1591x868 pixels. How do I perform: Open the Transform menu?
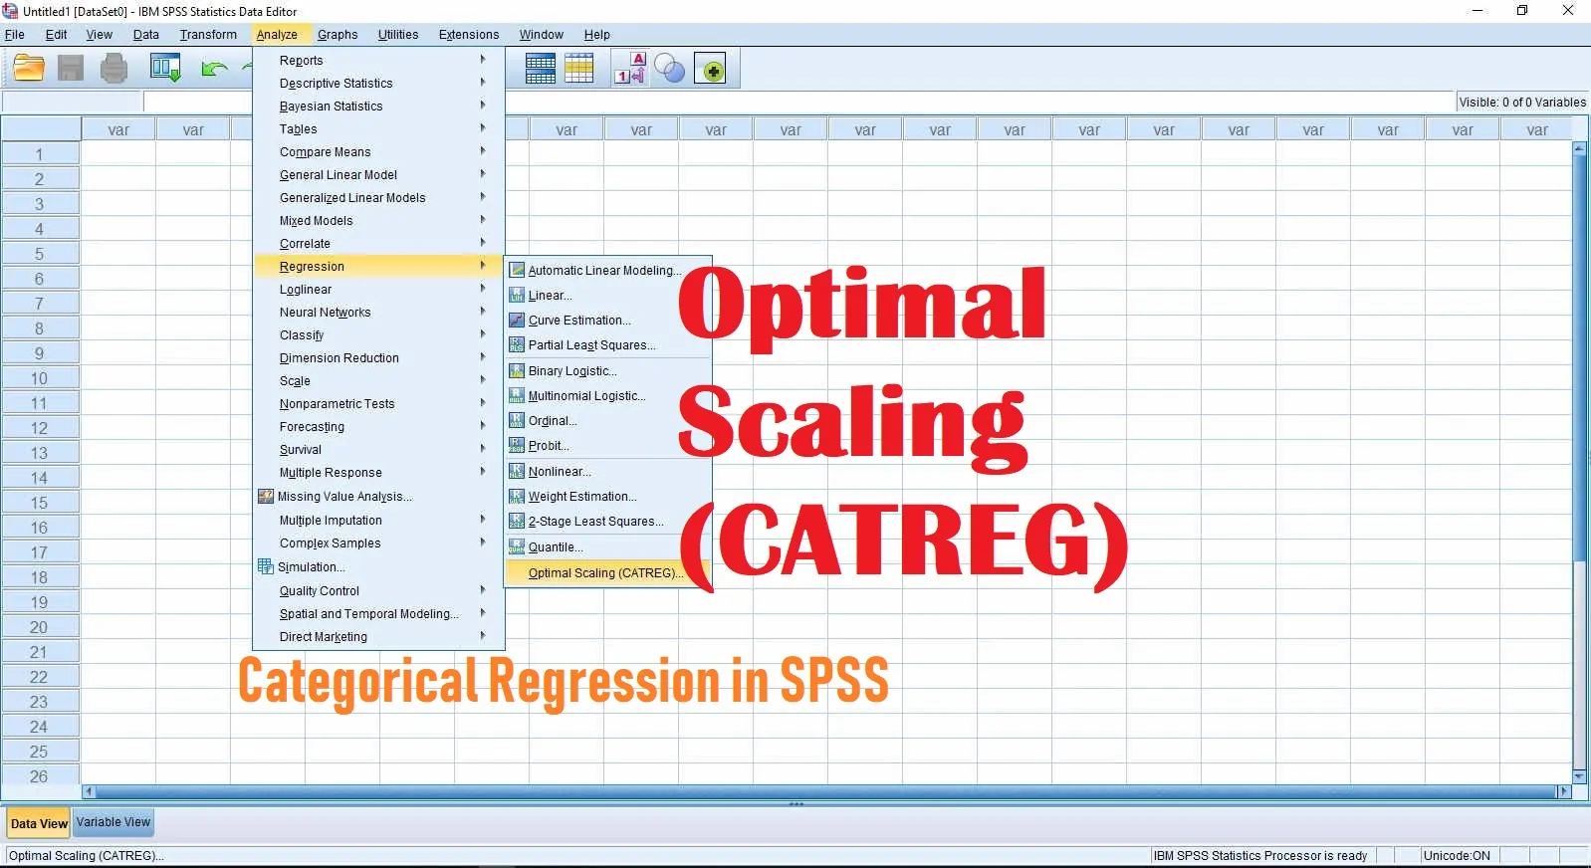(x=208, y=34)
